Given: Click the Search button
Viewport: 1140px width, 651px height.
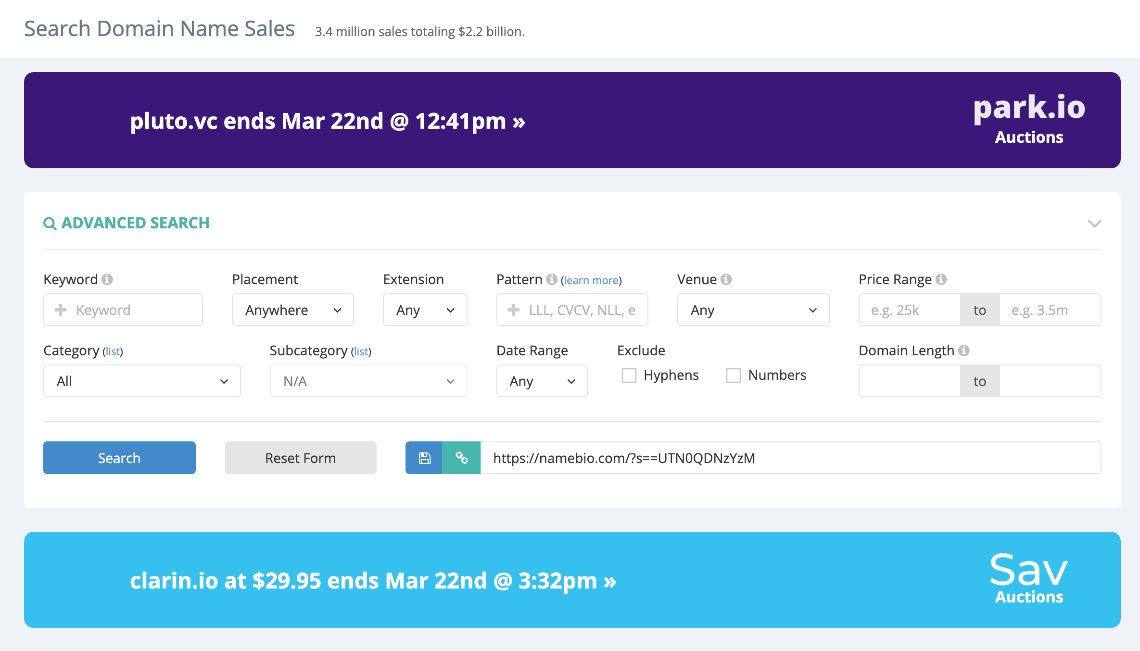Looking at the screenshot, I should 118,458.
